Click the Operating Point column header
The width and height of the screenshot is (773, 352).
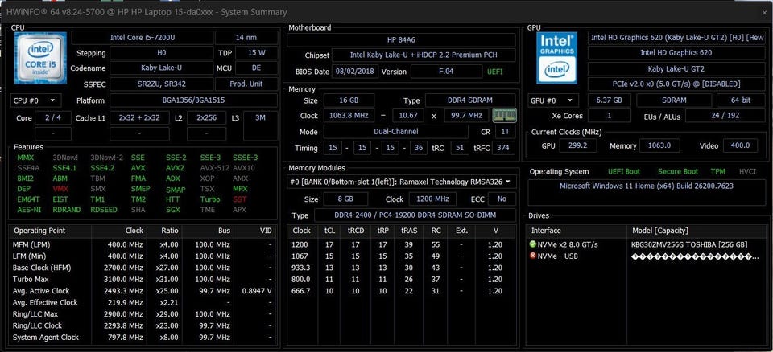[x=39, y=231]
